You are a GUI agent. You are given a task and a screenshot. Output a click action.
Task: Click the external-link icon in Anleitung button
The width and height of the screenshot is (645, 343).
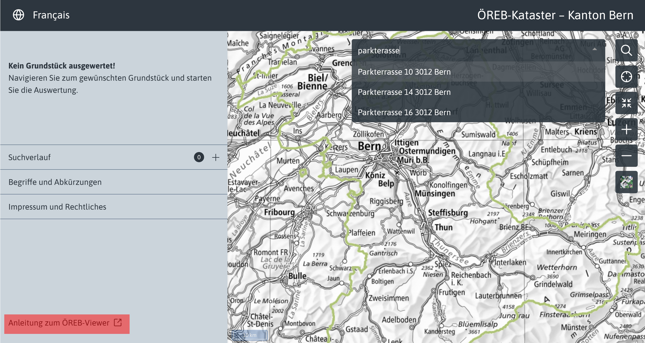(118, 323)
